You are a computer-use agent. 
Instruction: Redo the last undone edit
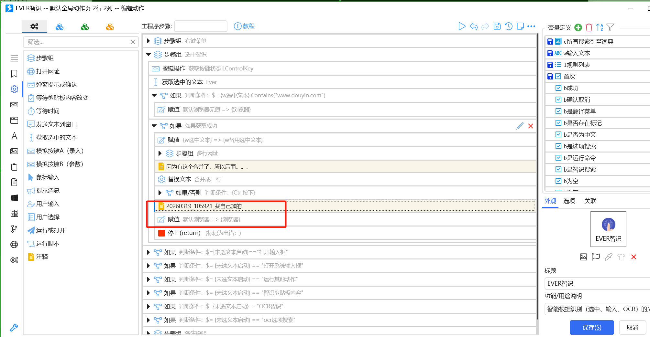[485, 26]
